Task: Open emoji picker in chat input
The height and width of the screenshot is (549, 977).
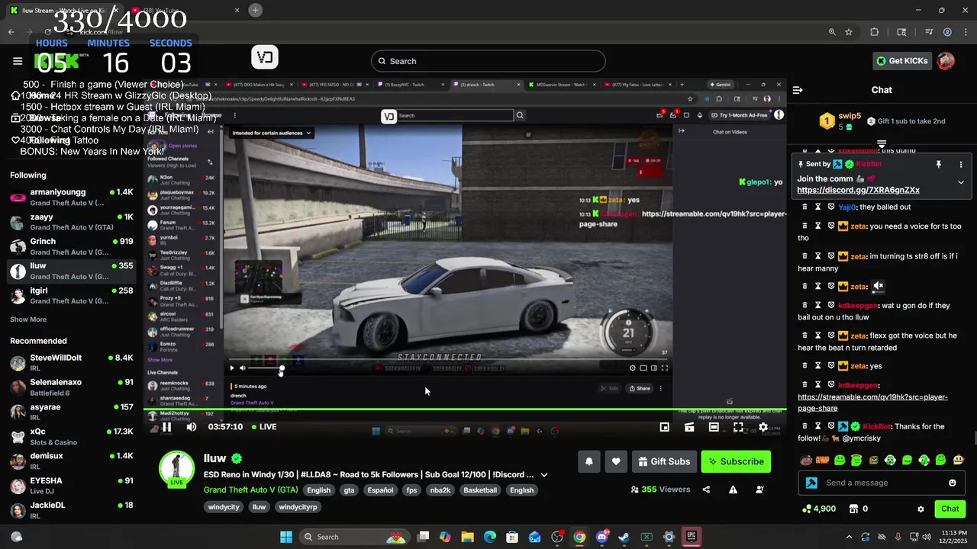Action: pos(952,483)
